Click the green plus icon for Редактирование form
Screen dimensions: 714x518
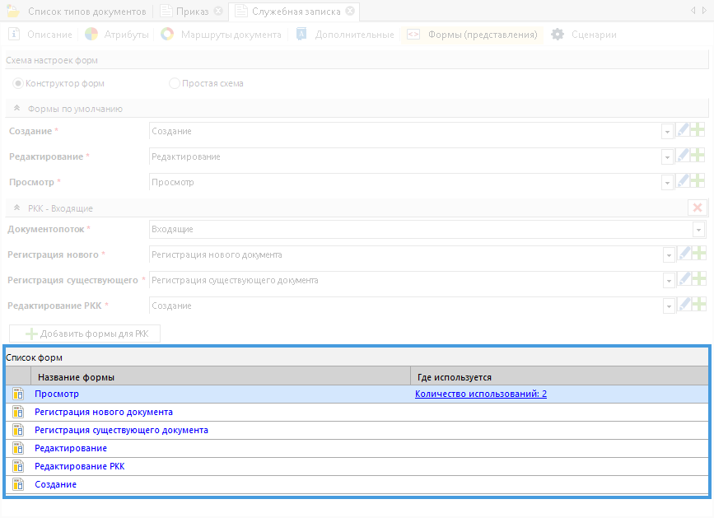click(698, 156)
